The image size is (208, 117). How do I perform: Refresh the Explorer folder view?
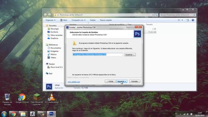tap(157, 15)
